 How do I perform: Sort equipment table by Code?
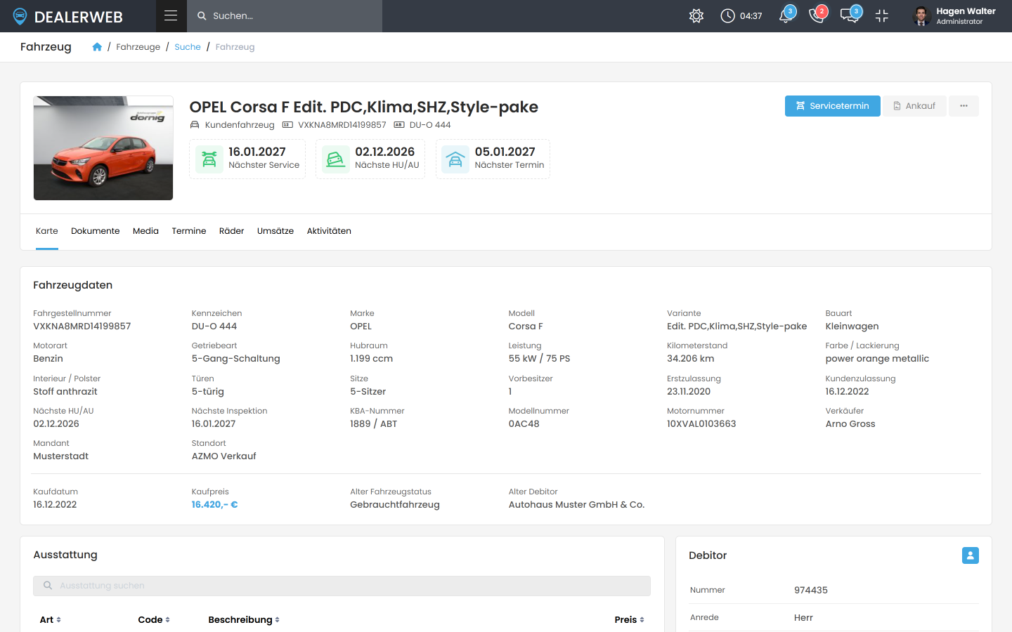[x=154, y=619]
